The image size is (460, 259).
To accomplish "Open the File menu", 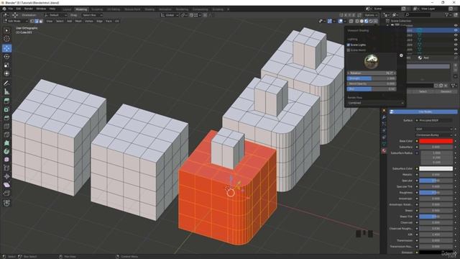I will click(10, 9).
